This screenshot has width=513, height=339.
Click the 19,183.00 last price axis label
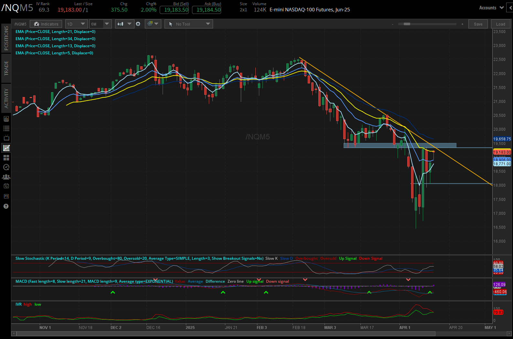tap(502, 152)
